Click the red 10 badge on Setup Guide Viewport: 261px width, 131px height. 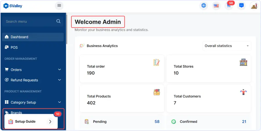tap(57, 114)
